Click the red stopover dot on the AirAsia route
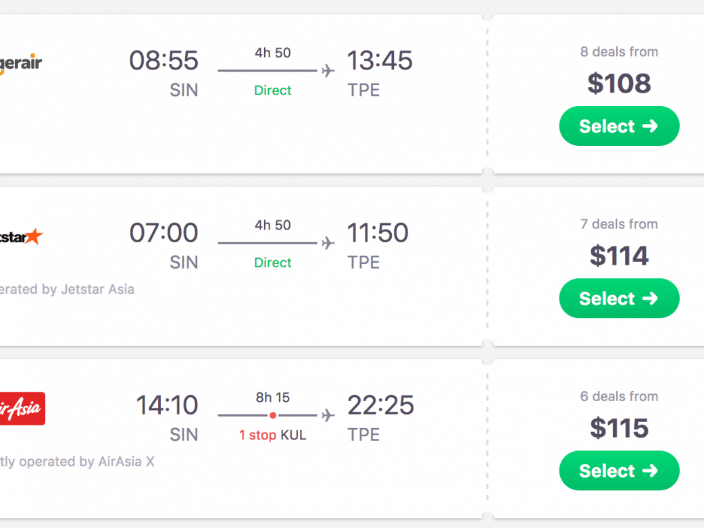 point(273,415)
